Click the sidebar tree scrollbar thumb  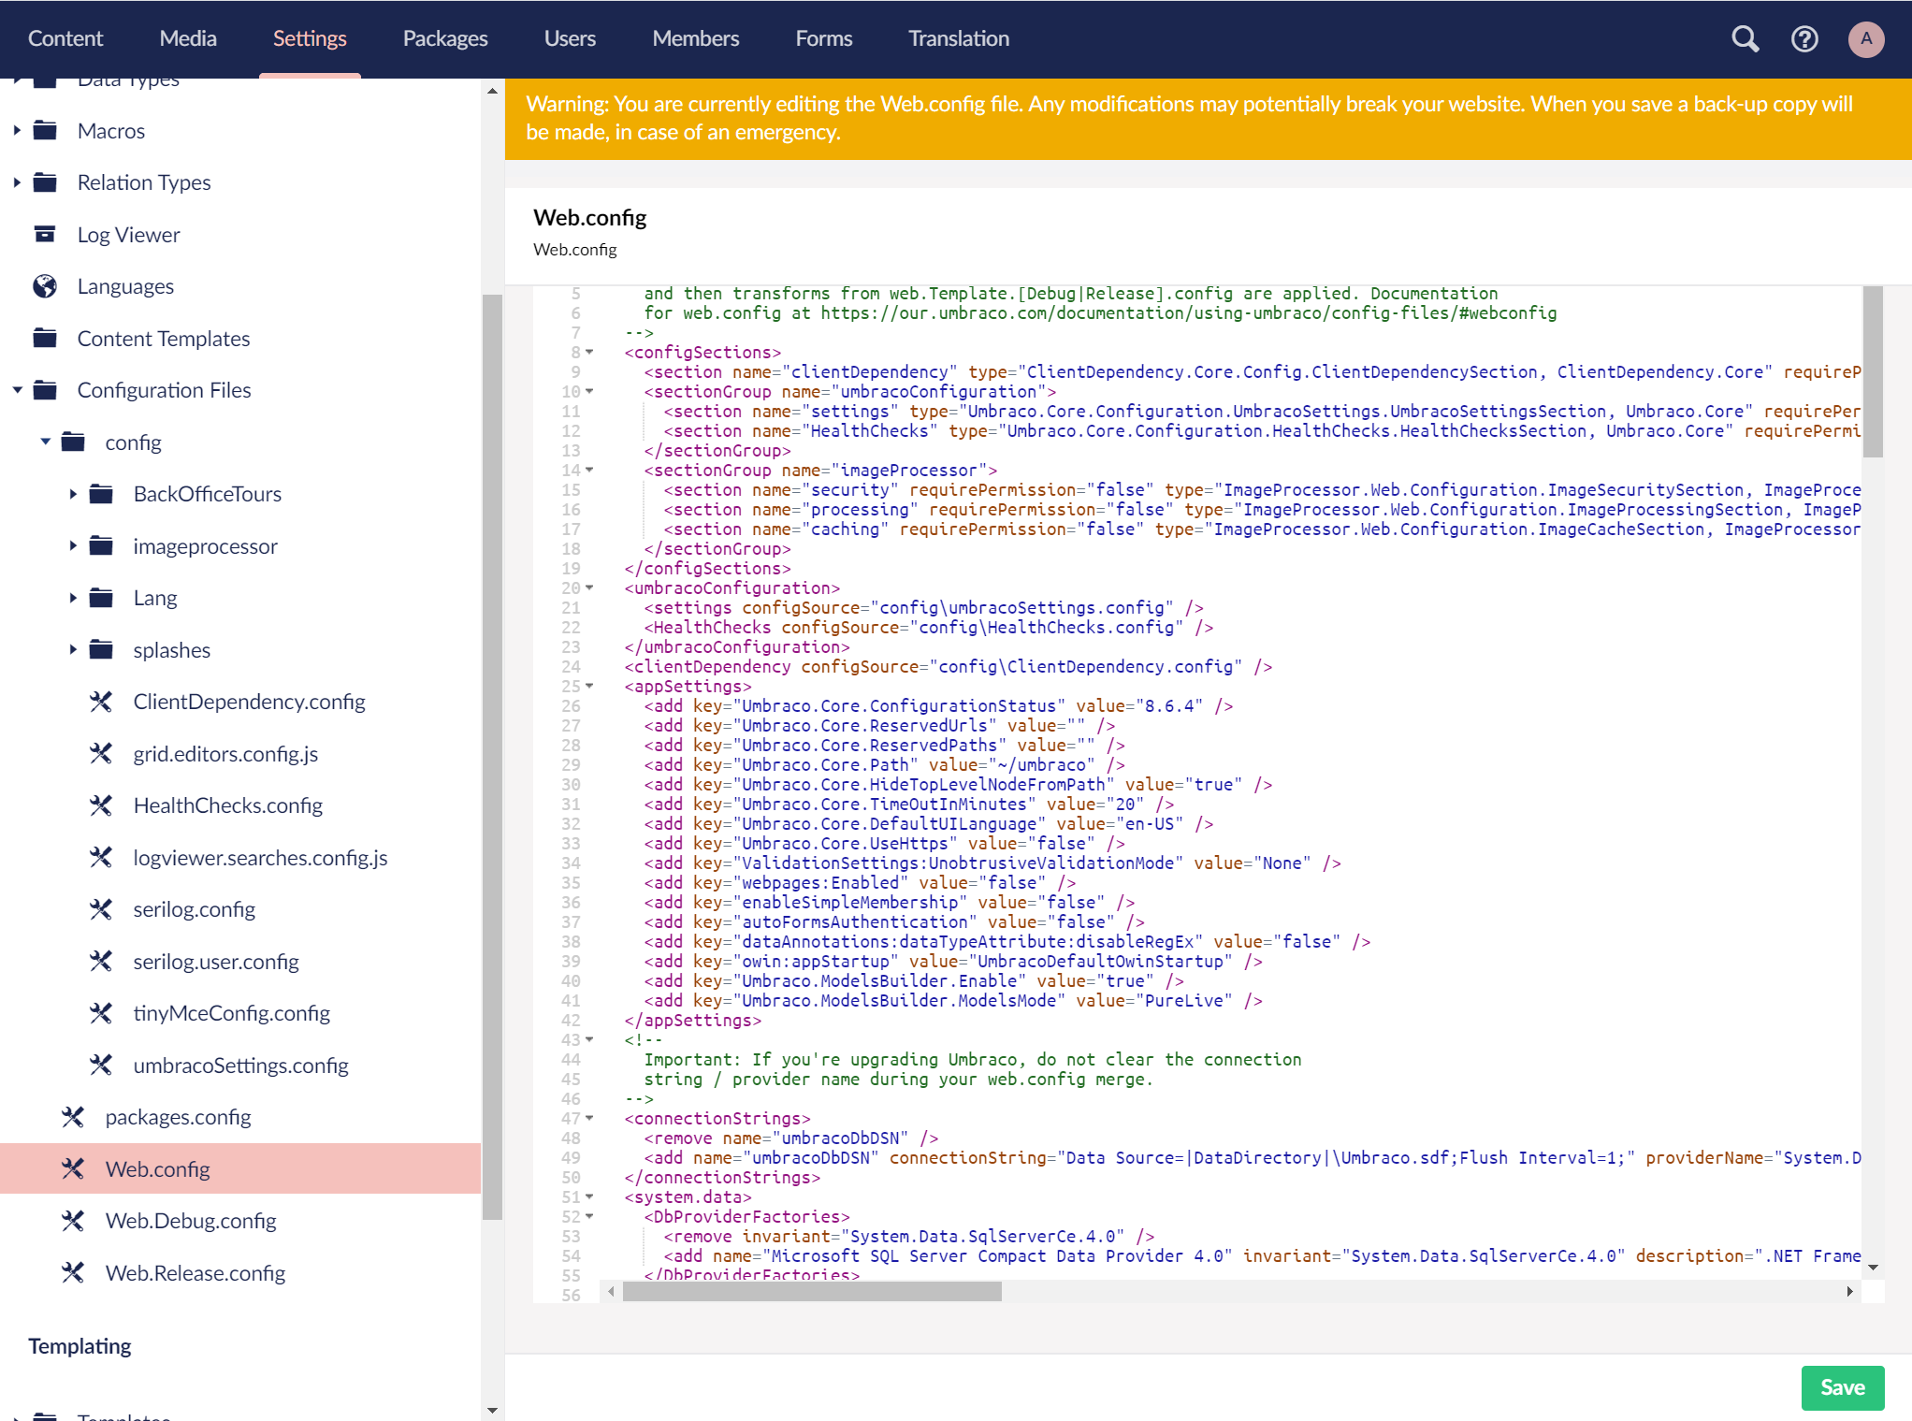[x=492, y=757]
